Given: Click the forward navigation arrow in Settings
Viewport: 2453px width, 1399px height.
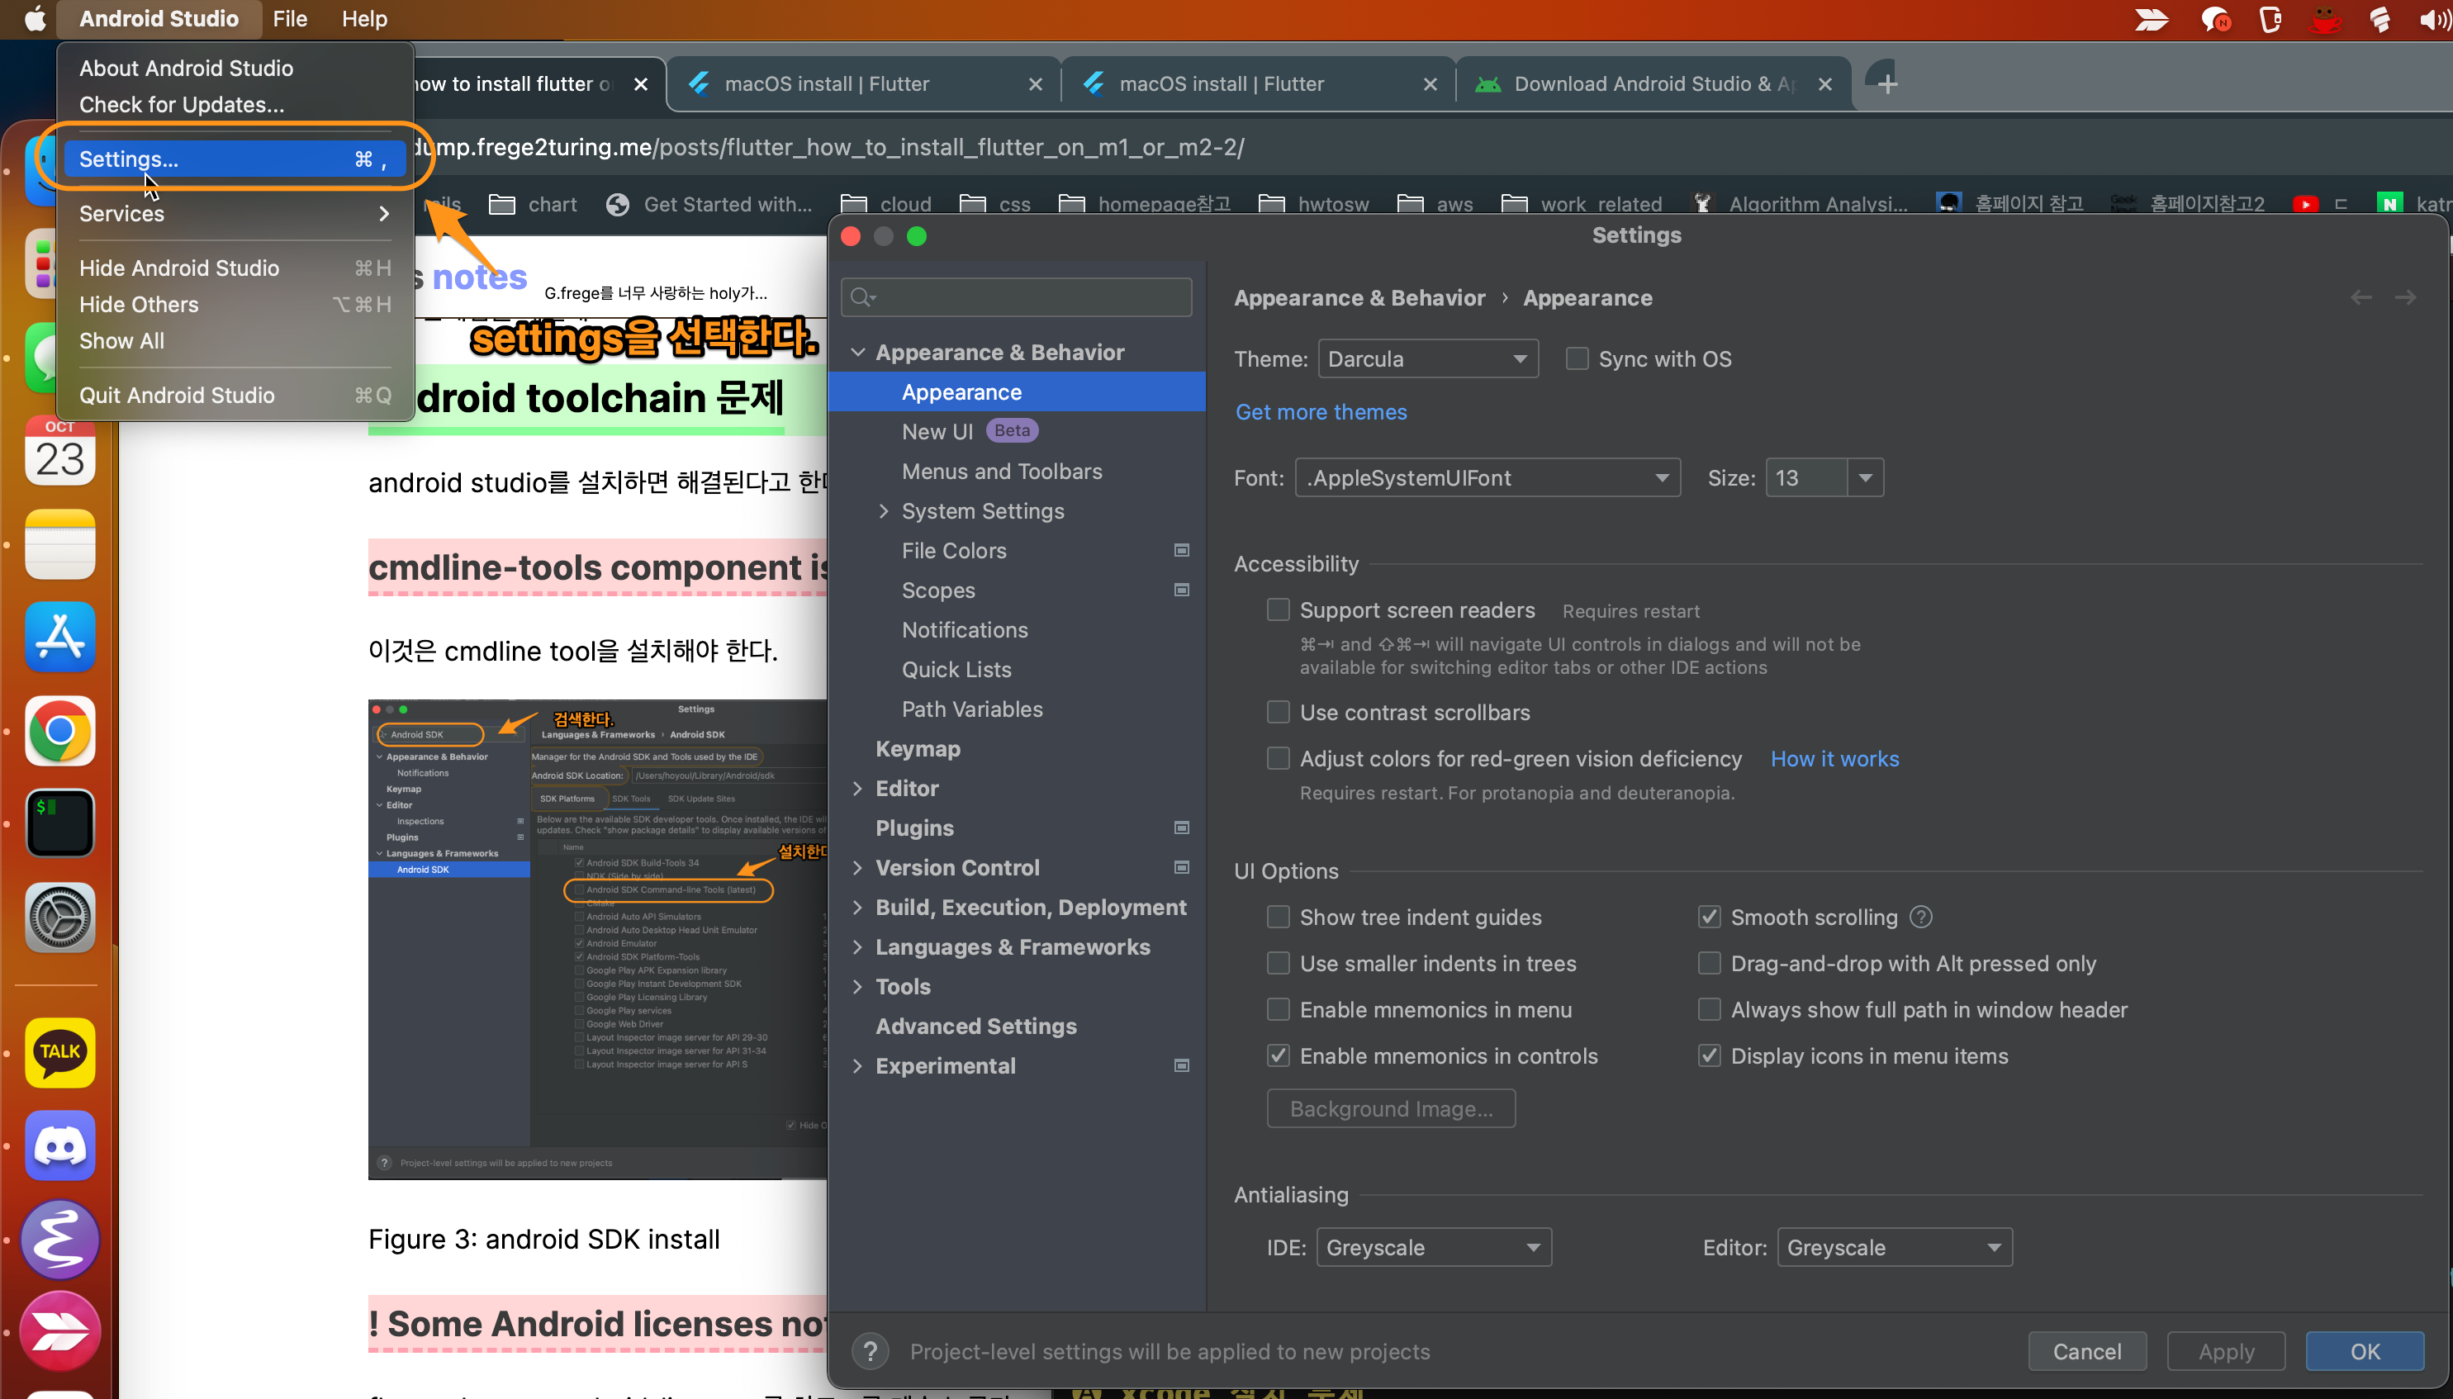Looking at the screenshot, I should click(2405, 298).
